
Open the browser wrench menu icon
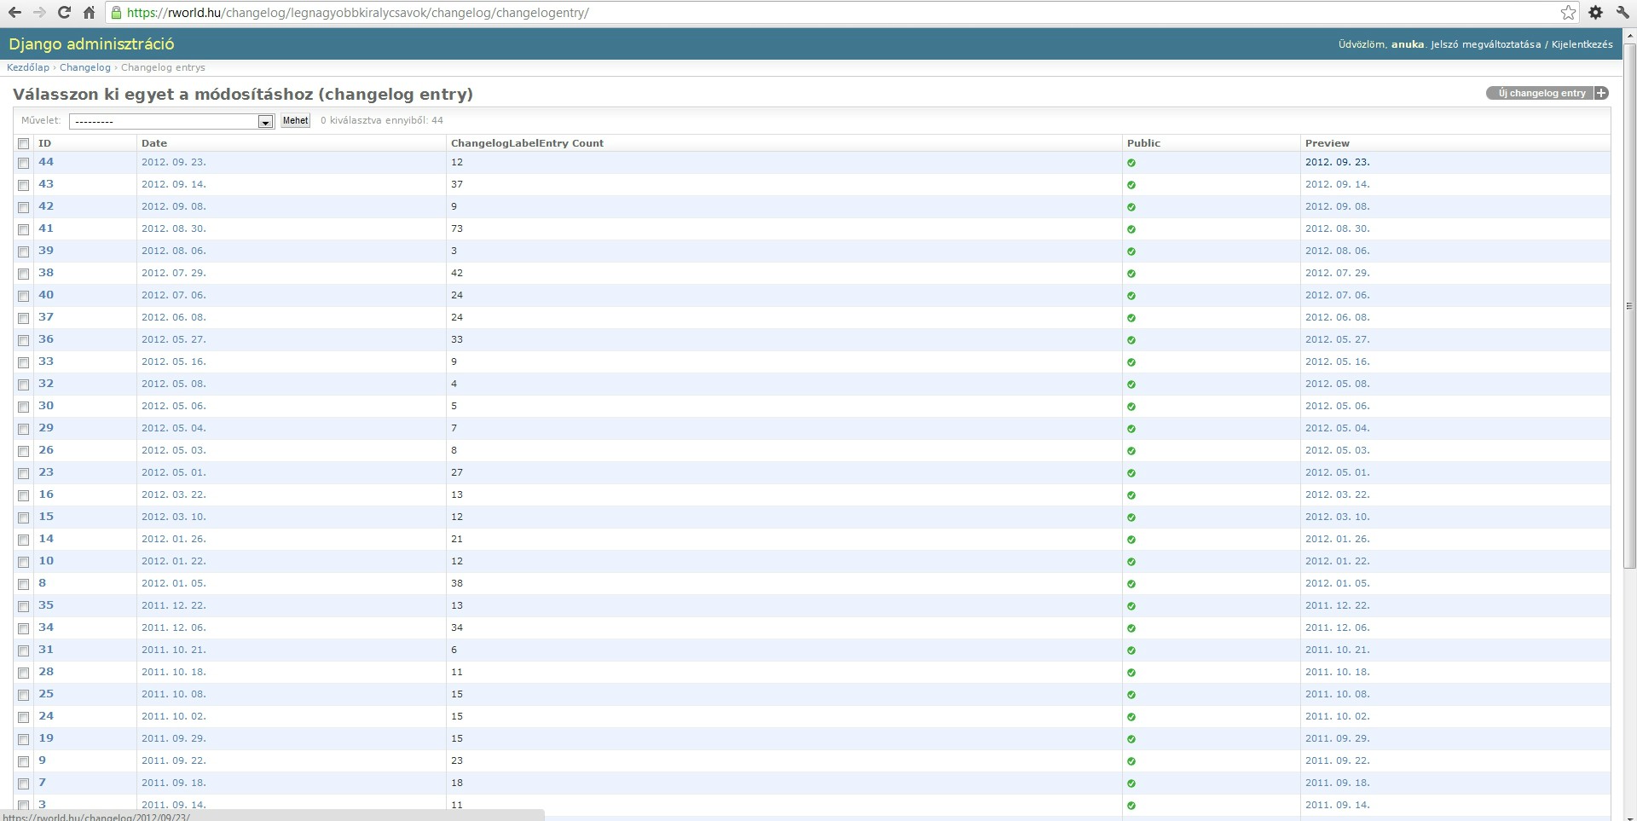1622,13
